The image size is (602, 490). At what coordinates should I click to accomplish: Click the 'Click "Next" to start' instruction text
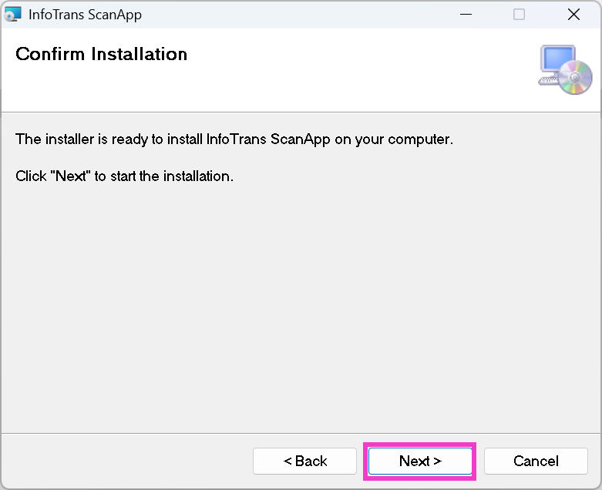click(124, 176)
